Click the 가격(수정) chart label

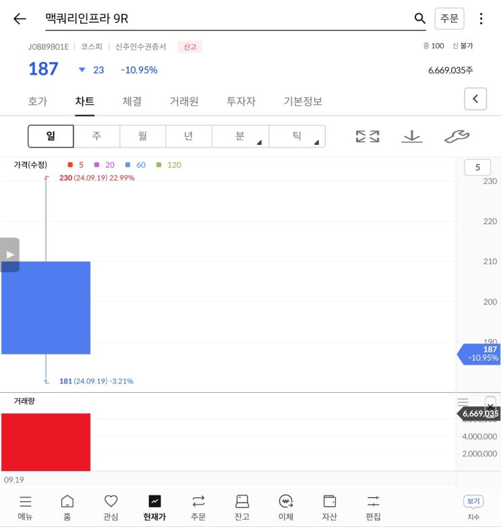click(30, 164)
